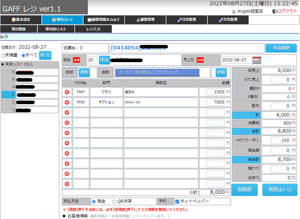Viewport: 300px width, 219px height.
Task: Open the 基本設定 menu
Action: 21,20
